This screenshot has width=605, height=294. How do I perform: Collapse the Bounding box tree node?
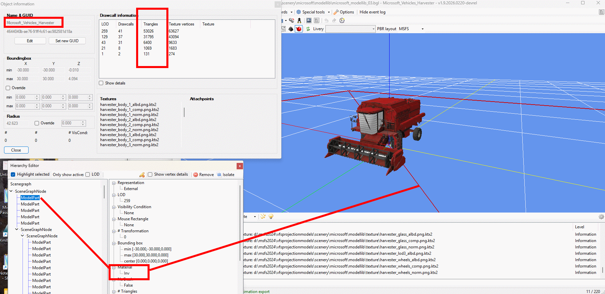tap(114, 243)
